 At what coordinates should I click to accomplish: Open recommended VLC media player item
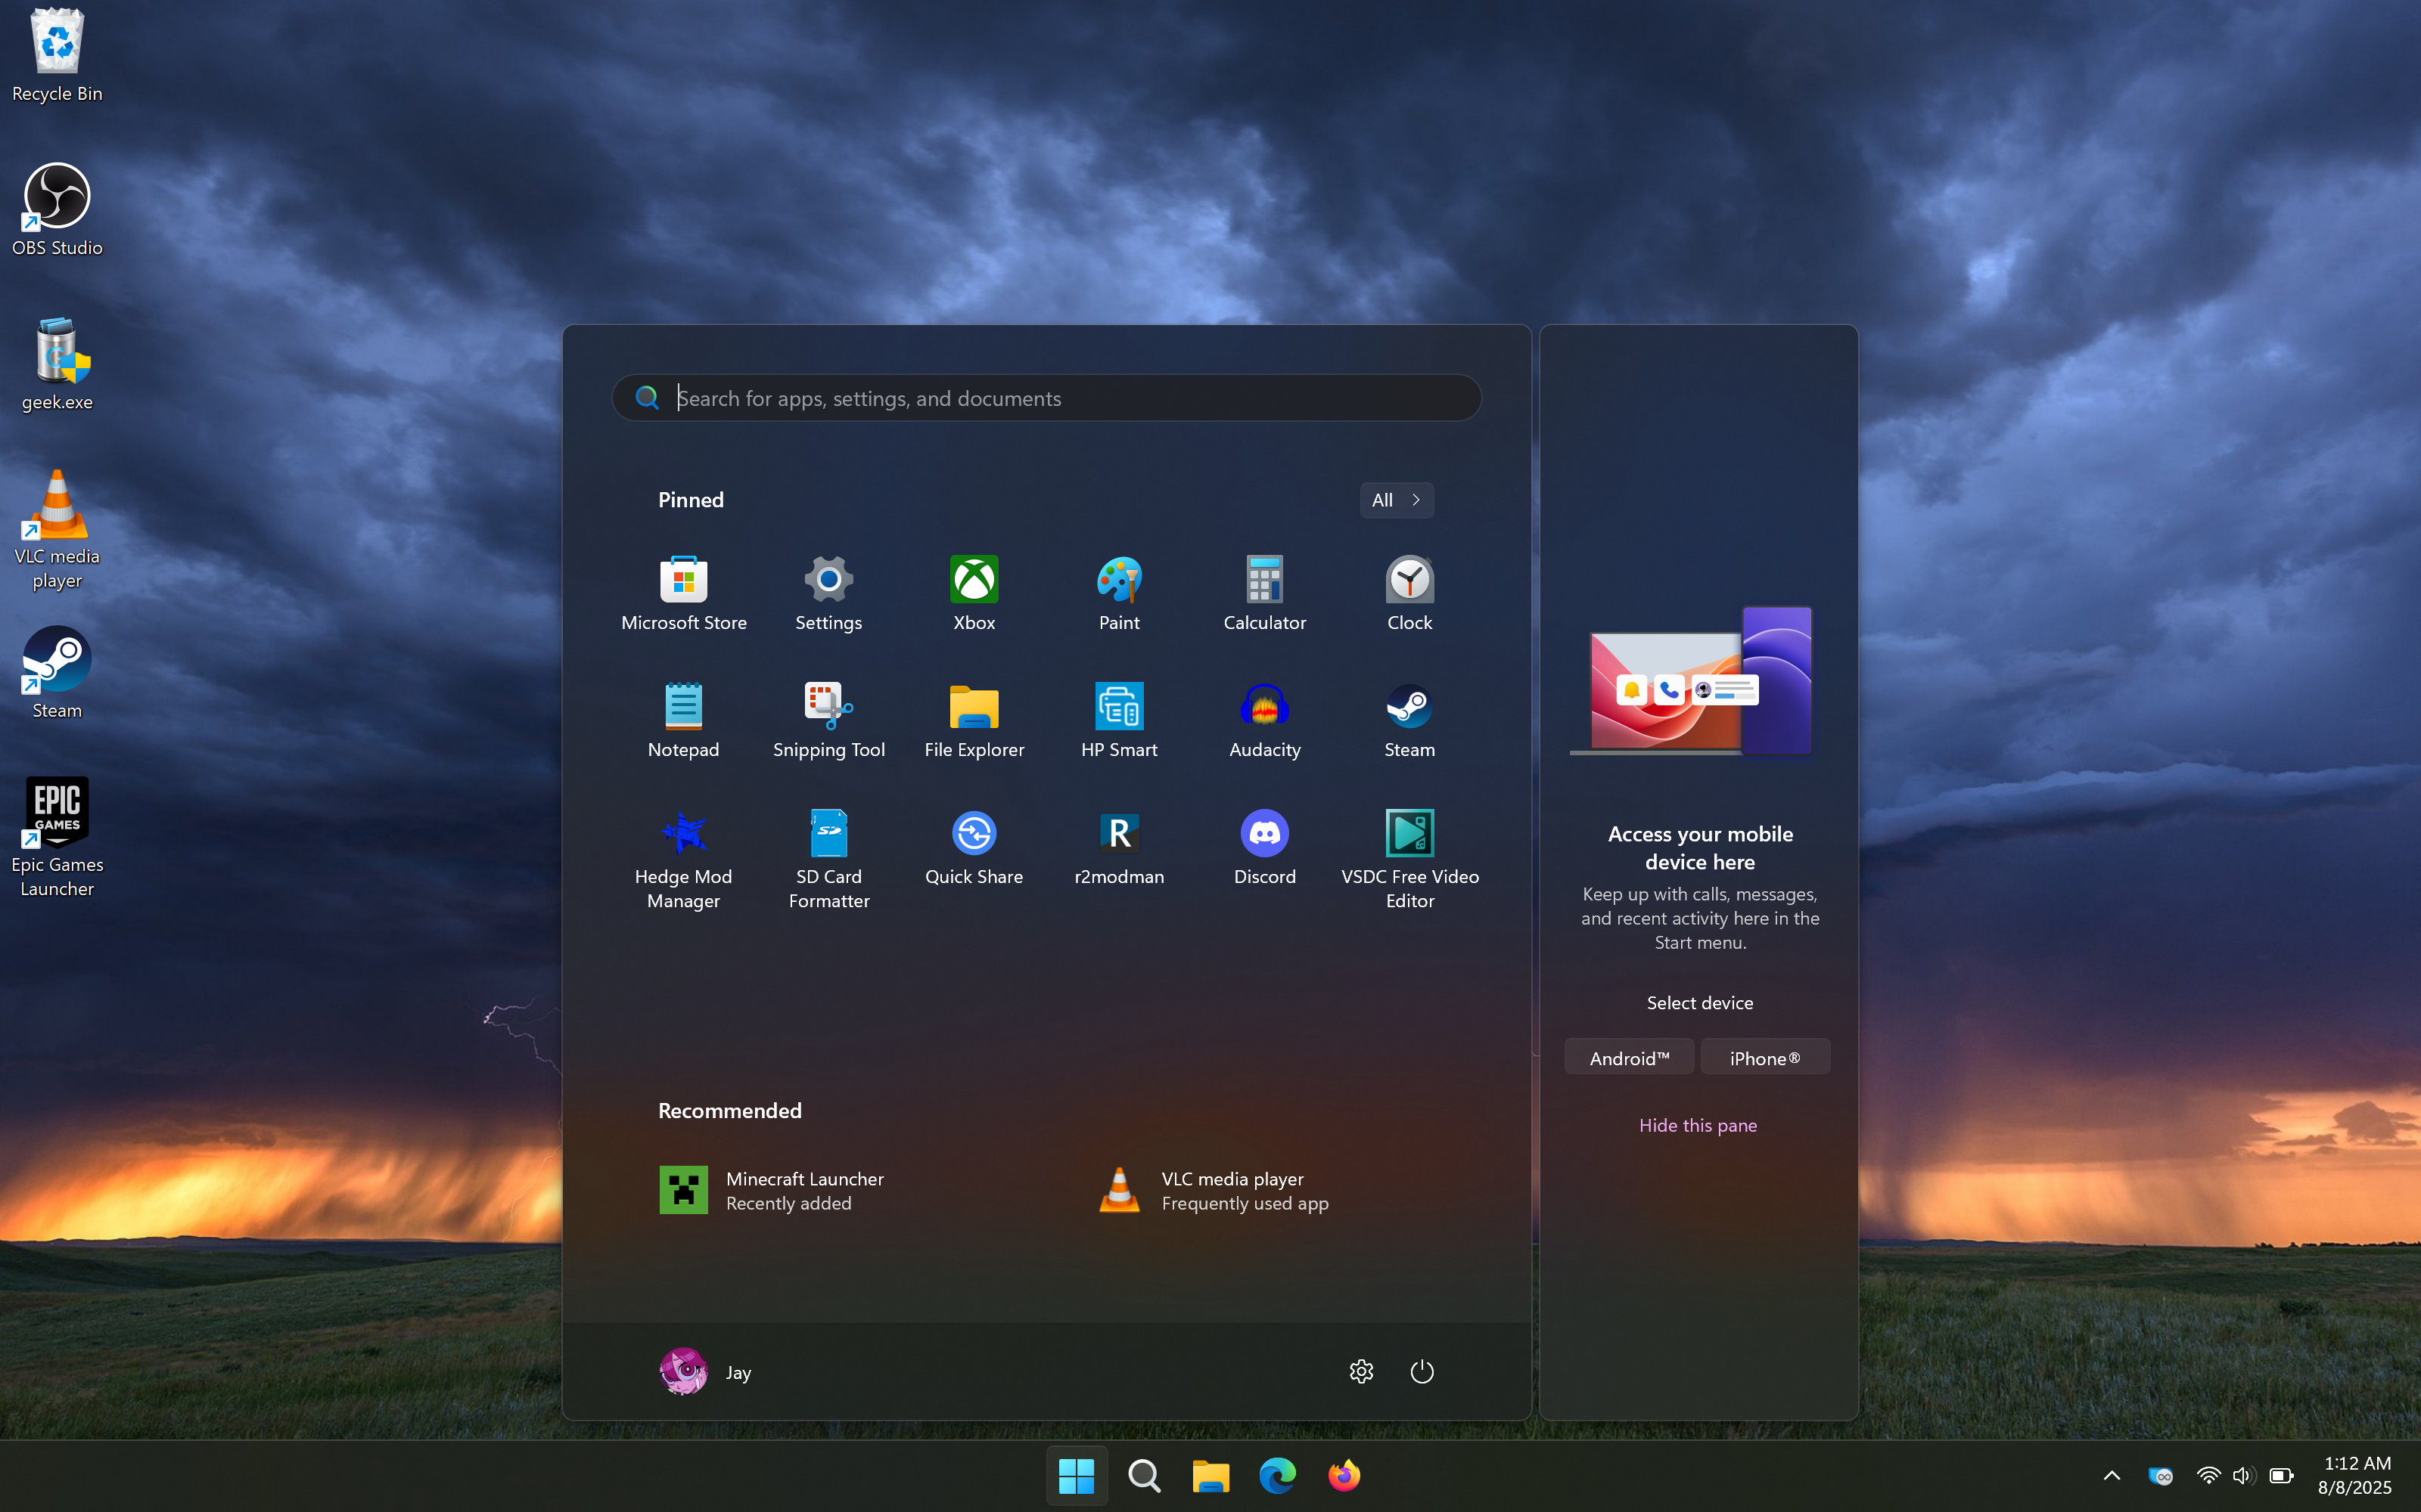coord(1214,1190)
